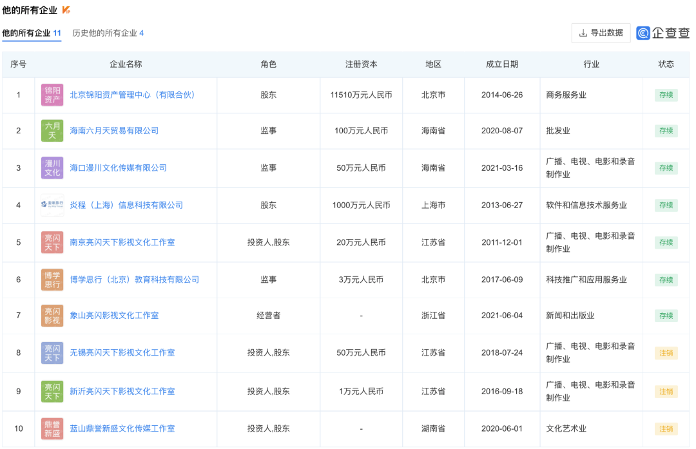
Task: Click the 2014-06-26 date cell
Action: 501,95
